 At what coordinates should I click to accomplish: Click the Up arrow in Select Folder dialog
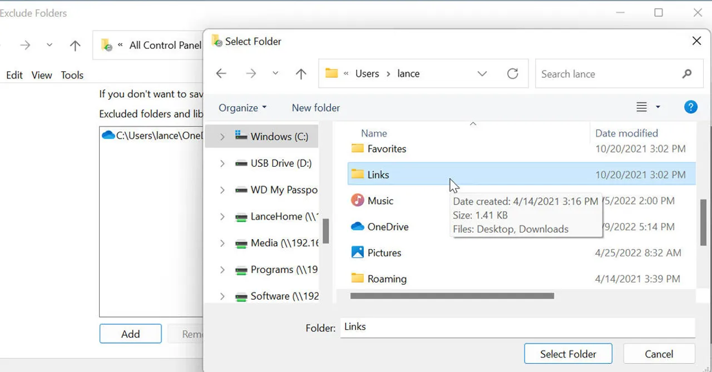point(301,74)
